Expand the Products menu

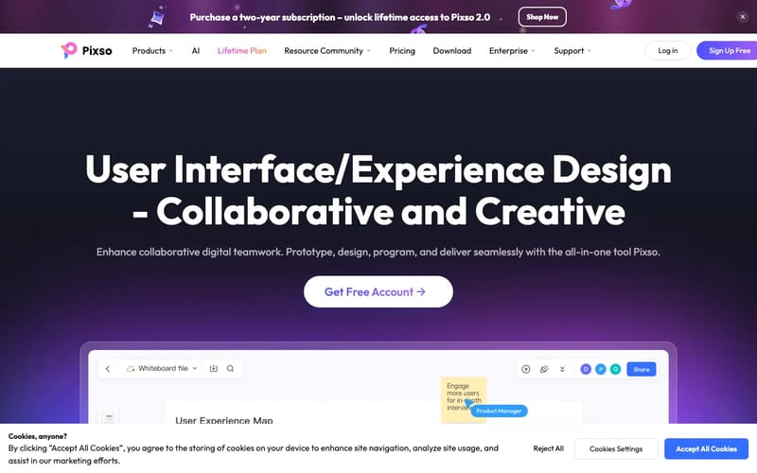point(152,51)
